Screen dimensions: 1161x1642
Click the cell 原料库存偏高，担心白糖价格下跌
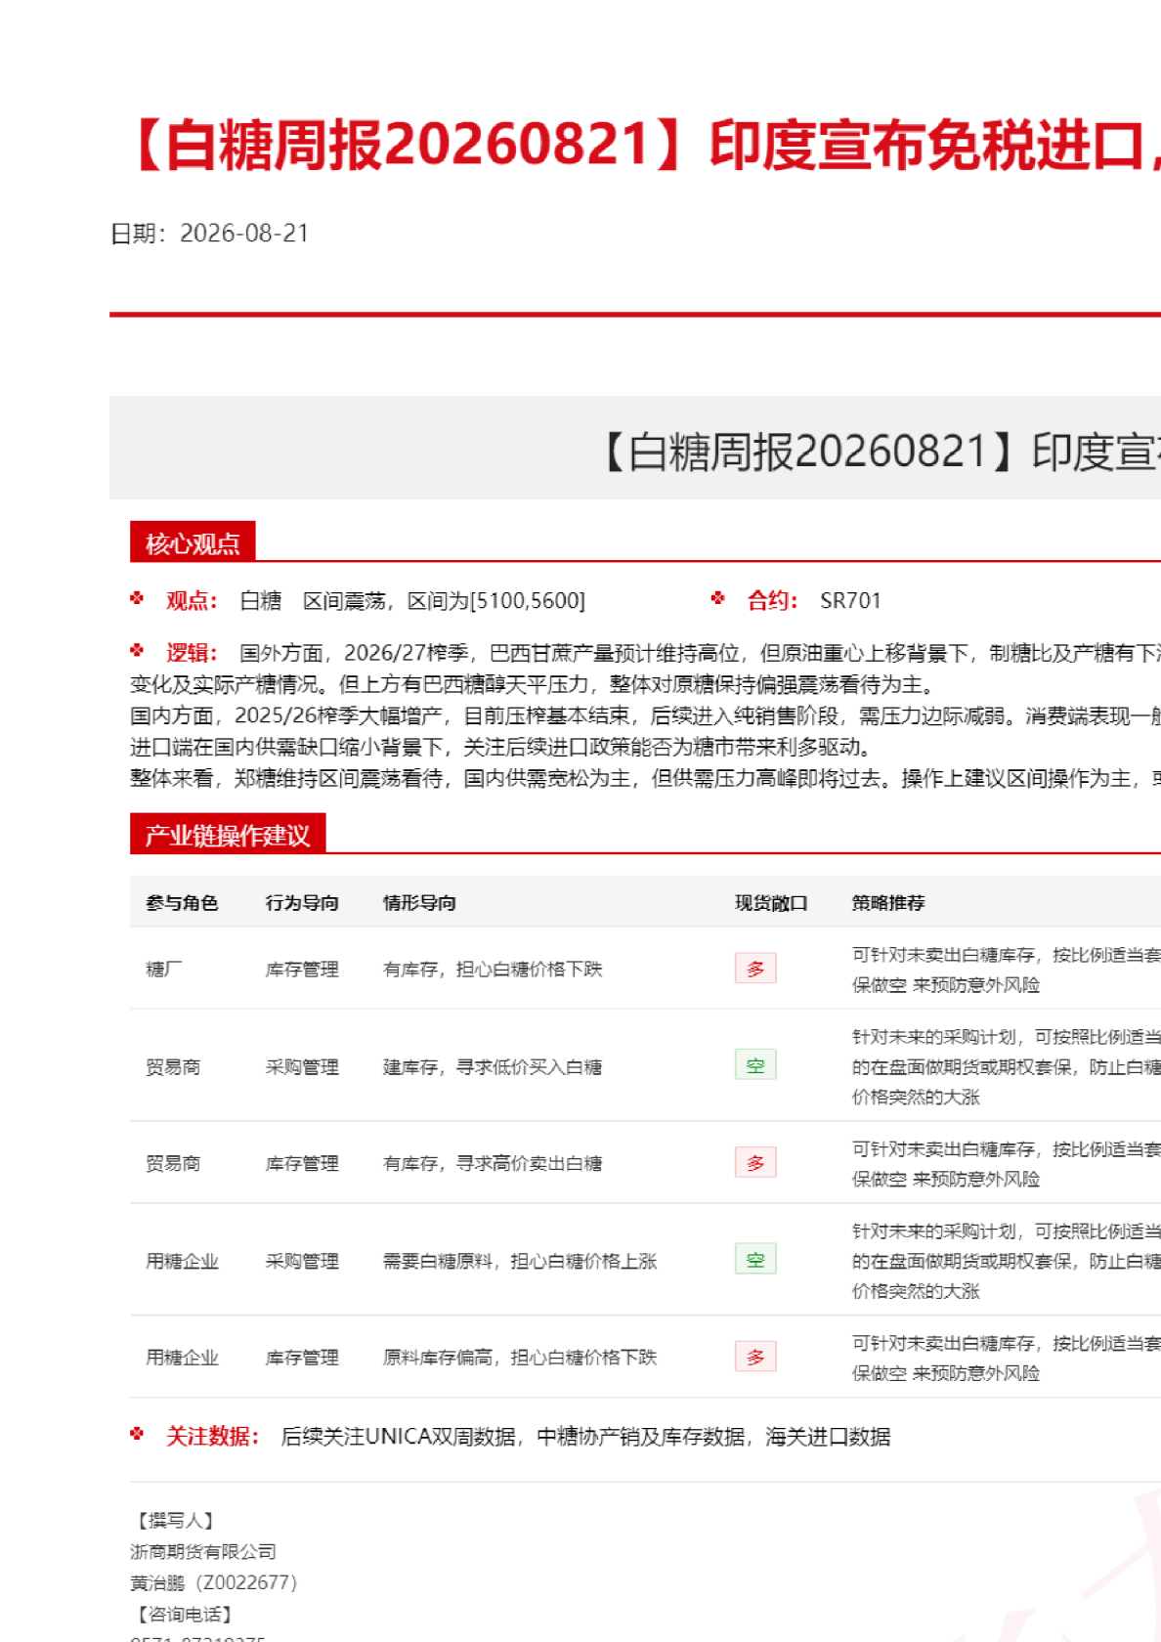[x=520, y=1358]
